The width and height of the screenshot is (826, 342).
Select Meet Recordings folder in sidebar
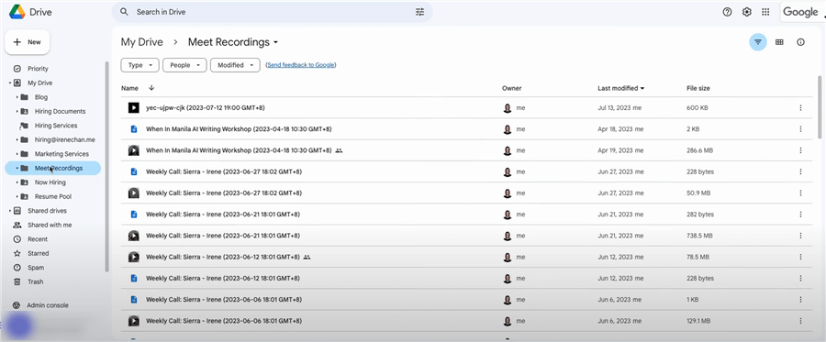click(52, 169)
